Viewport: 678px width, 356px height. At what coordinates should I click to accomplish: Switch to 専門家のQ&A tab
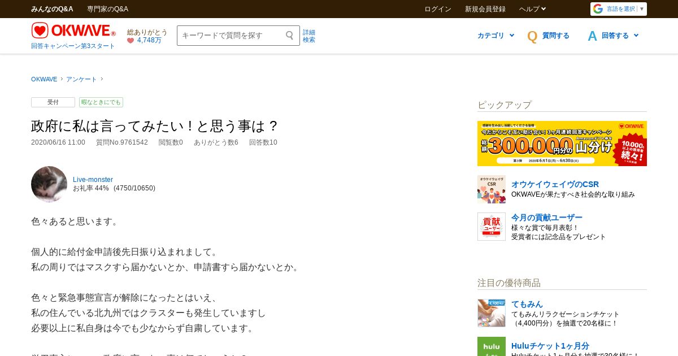107,9
